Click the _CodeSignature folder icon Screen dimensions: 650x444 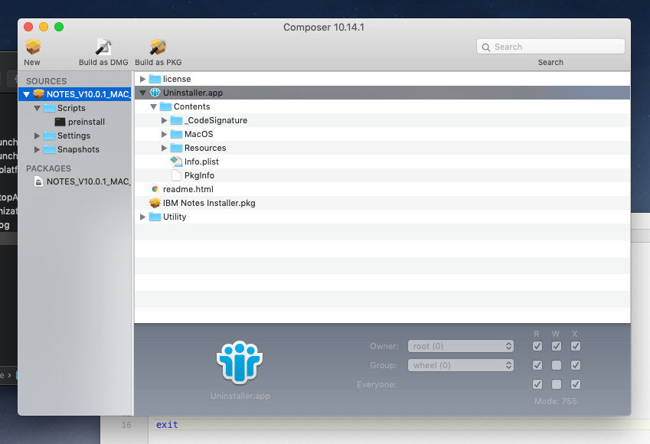176,120
